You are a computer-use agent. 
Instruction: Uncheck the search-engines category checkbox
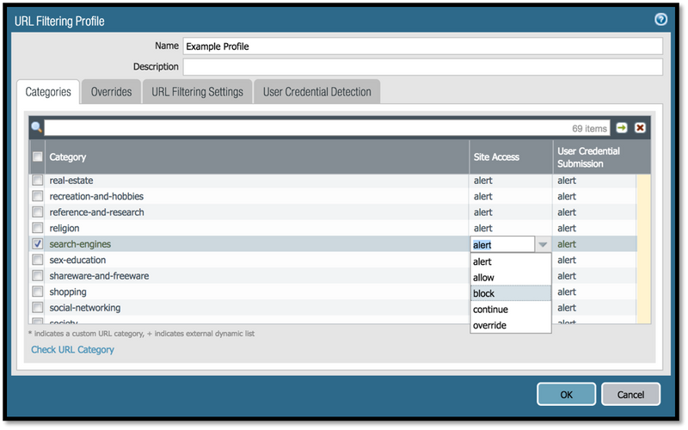tap(38, 244)
